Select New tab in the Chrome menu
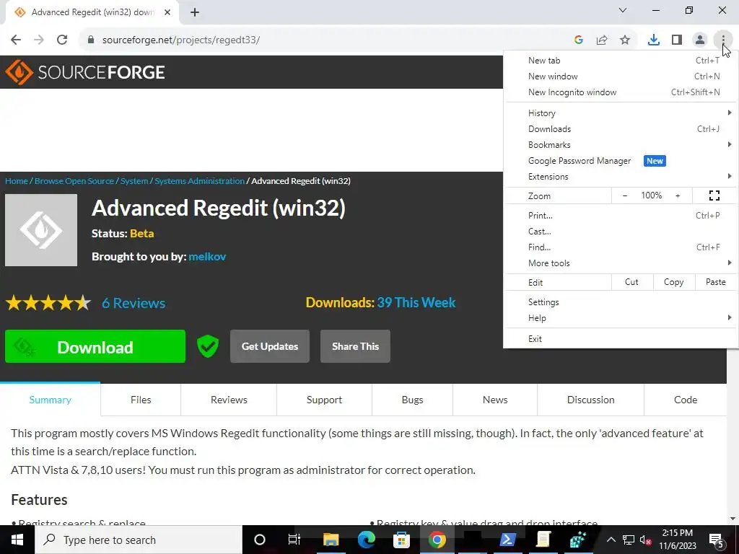The height and width of the screenshot is (554, 739). 620,61
